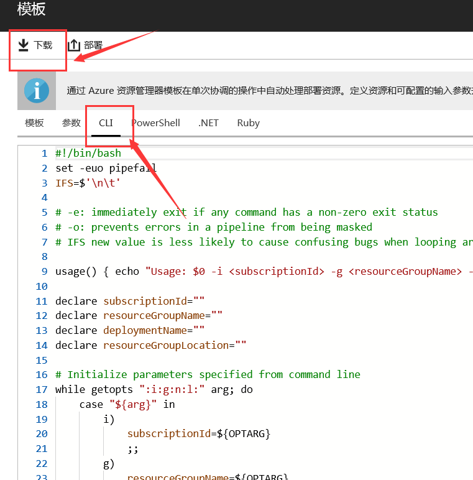The width and height of the screenshot is (473, 480).
Task: Click the set -euo pipefail line
Action: coord(106,168)
